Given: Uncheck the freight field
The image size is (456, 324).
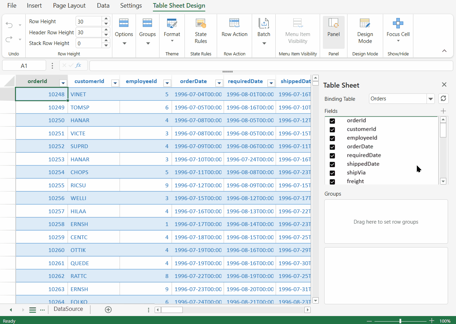Looking at the screenshot, I should (332, 182).
